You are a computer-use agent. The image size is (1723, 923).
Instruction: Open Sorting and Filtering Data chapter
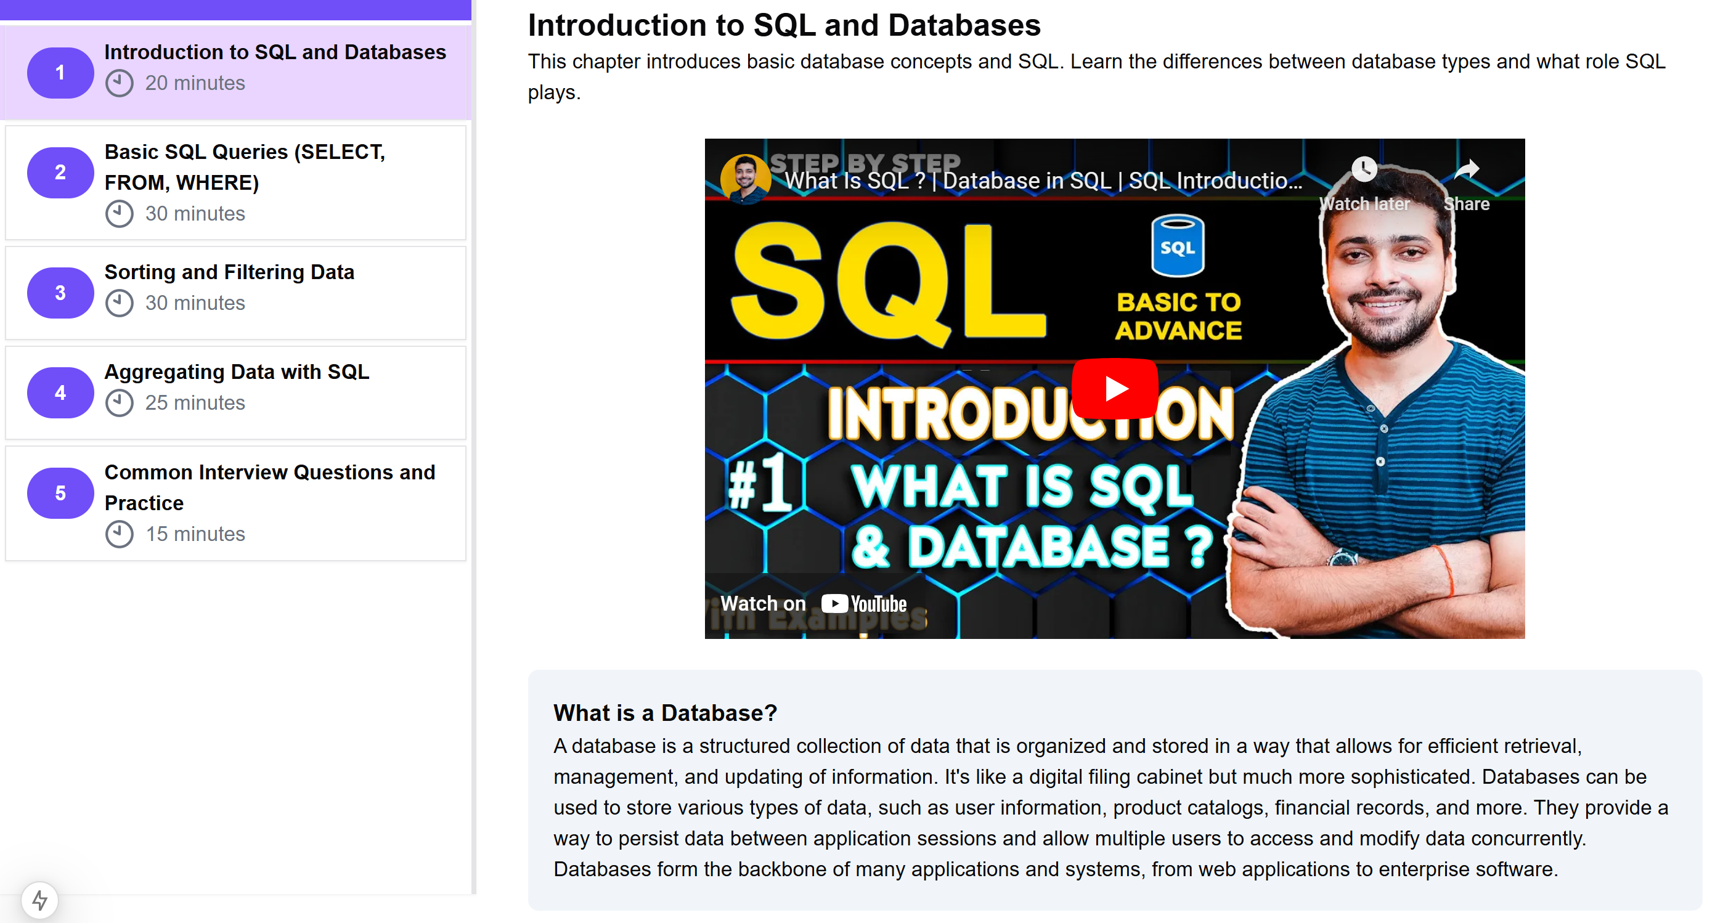coord(229,272)
